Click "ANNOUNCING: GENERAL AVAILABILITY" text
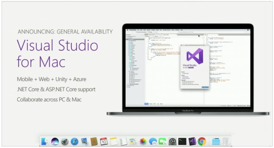 (x=65, y=32)
